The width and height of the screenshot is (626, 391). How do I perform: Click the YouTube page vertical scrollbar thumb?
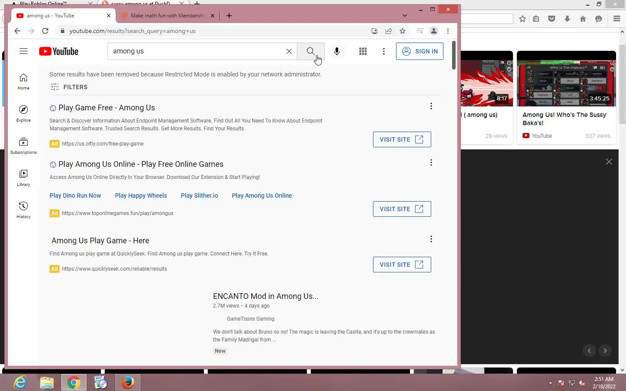[x=454, y=55]
